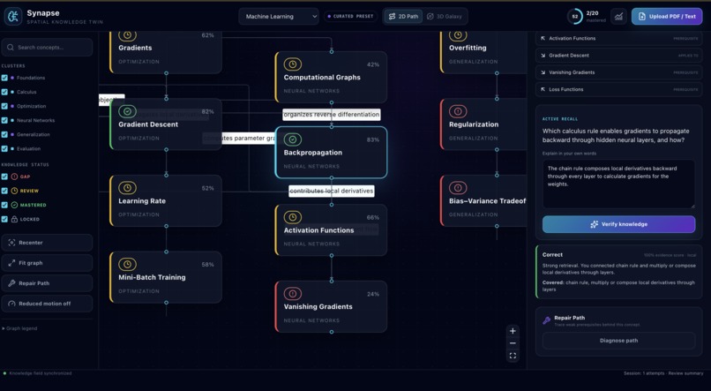The width and height of the screenshot is (711, 391).
Task: Select the Backpropagation node card
Action: pyautogui.click(x=331, y=153)
